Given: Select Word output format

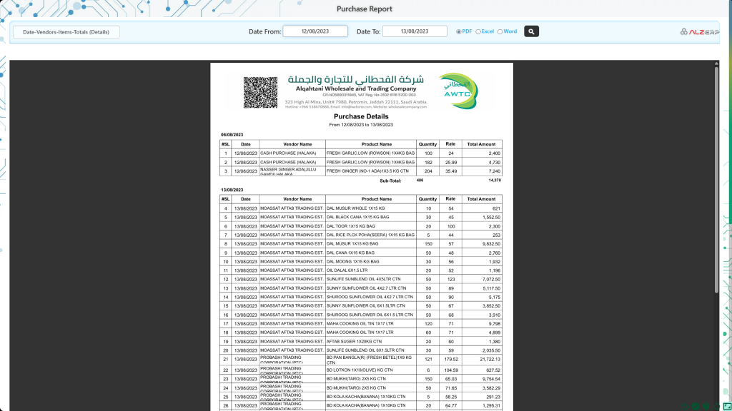Looking at the screenshot, I should [x=500, y=31].
